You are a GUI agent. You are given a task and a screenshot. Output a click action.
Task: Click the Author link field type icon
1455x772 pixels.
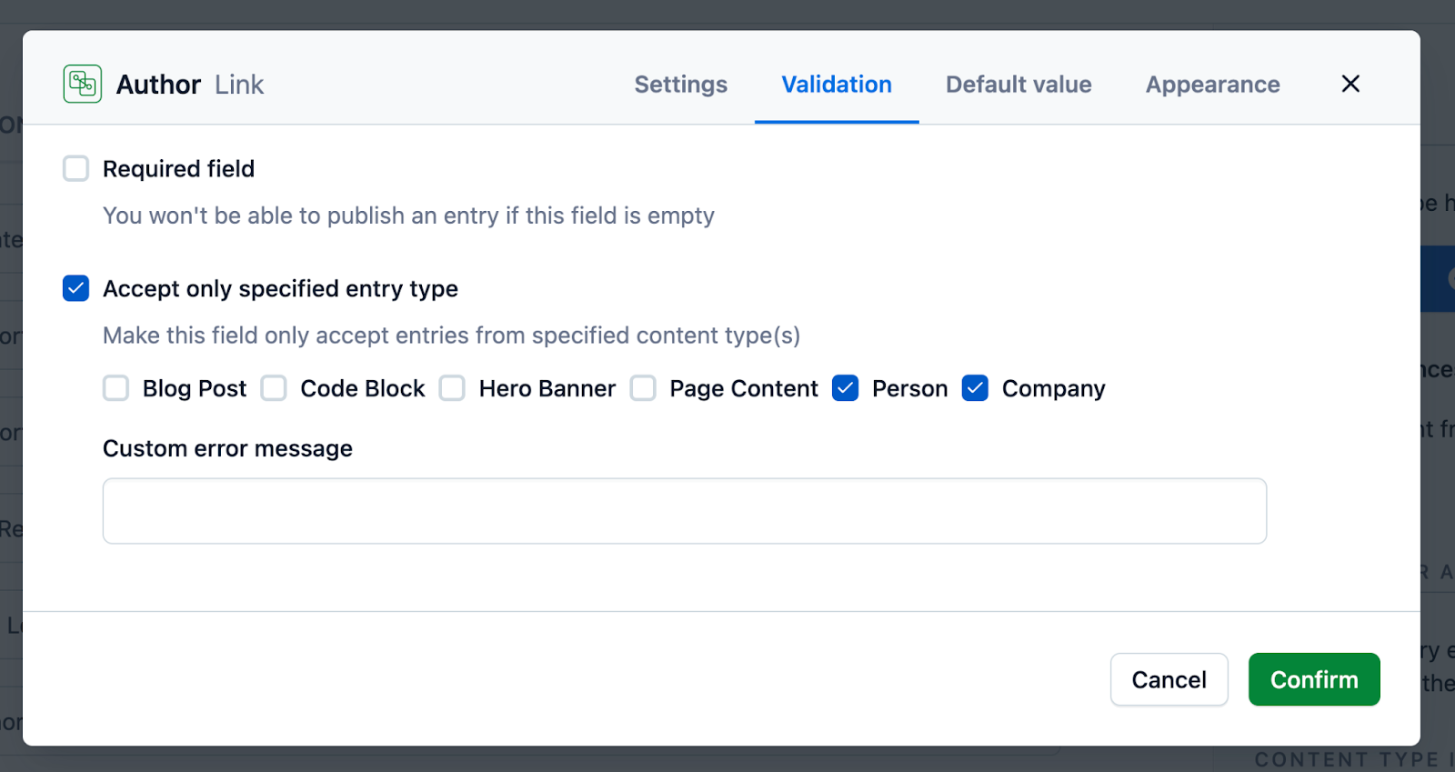tap(83, 85)
